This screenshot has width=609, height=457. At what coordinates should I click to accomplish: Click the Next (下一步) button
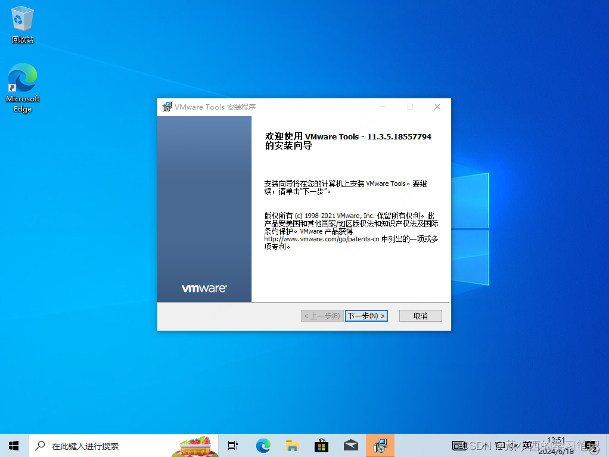(366, 316)
